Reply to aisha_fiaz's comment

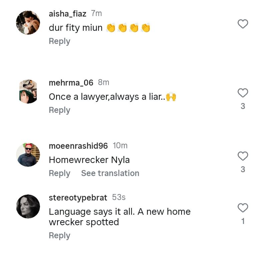coord(59,41)
